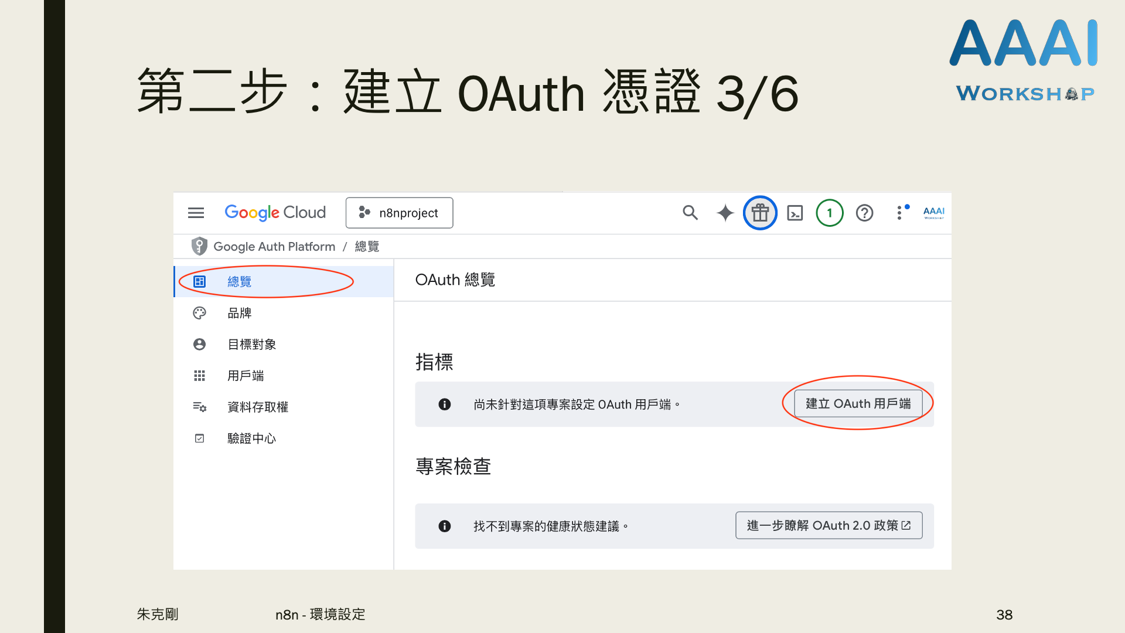The width and height of the screenshot is (1125, 633).
Task: Click 建立 OAuth 用戶端 button
Action: point(858,404)
